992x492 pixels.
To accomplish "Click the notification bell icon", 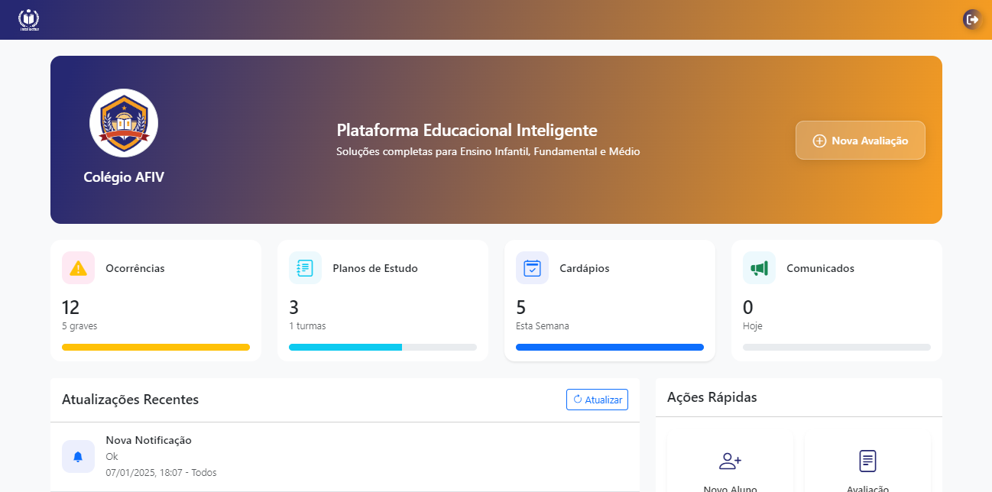I will [78, 456].
